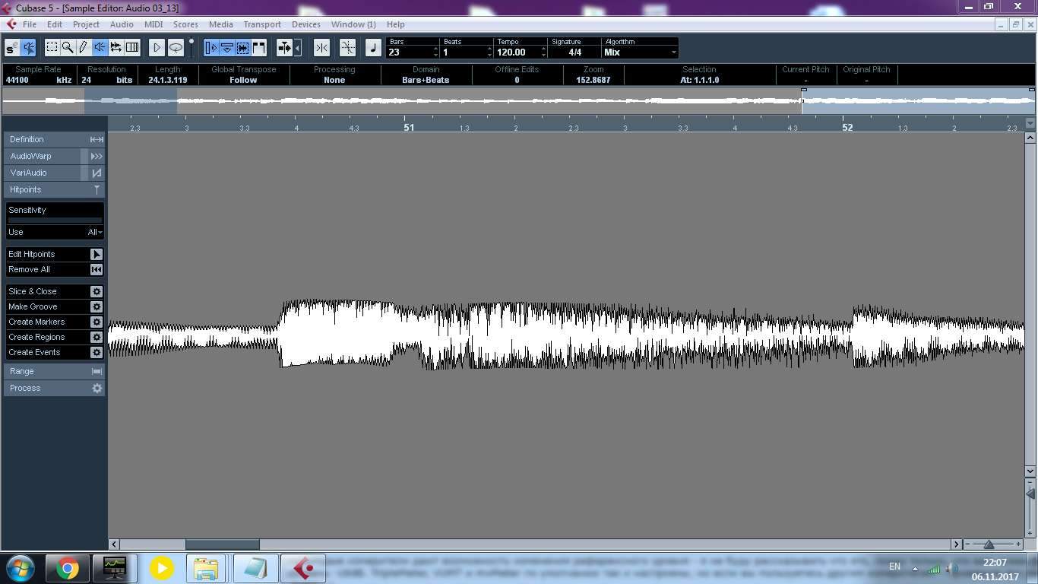The height and width of the screenshot is (584, 1038).
Task: Select the Zoom magnifier tool
Action: [x=68, y=48]
